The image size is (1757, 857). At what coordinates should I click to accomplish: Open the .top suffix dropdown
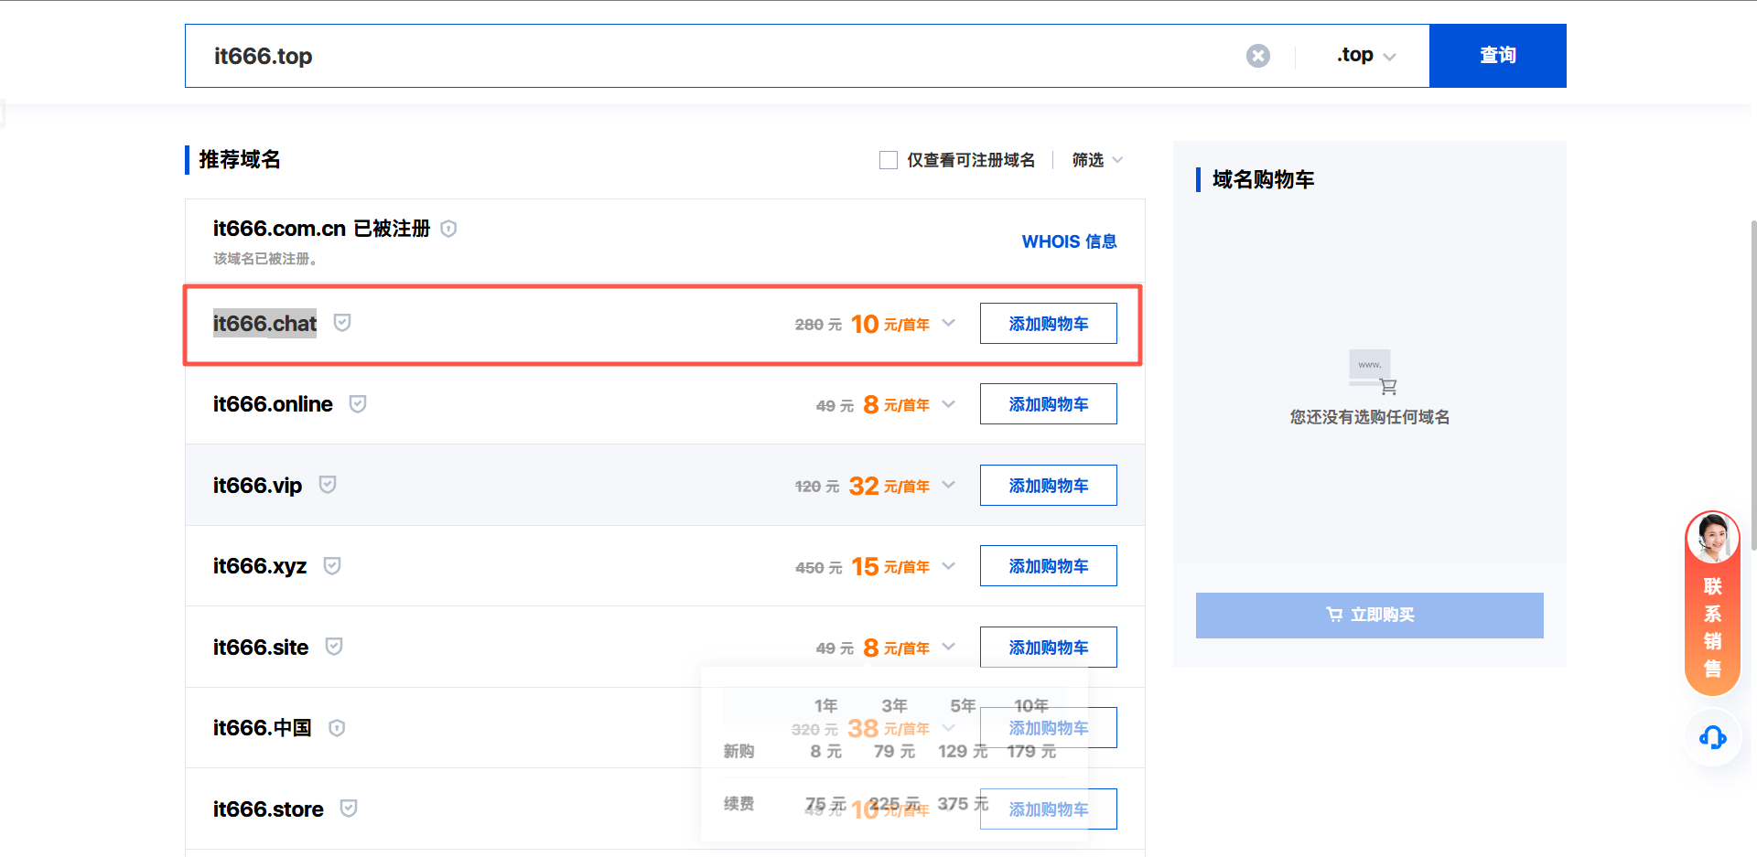point(1365,56)
